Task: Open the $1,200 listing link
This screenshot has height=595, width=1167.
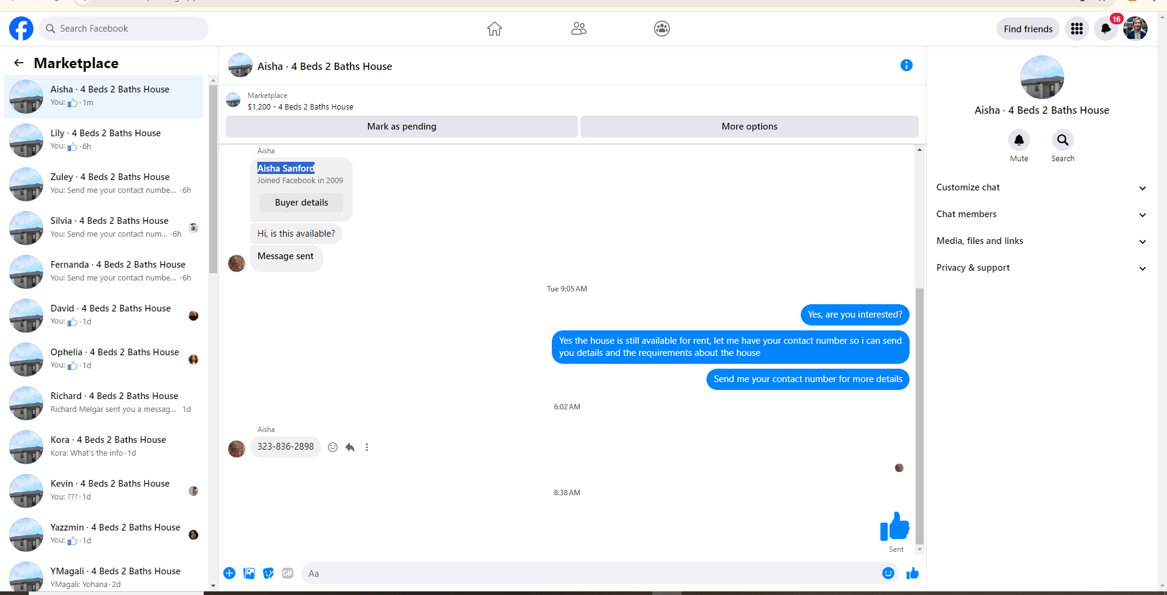Action: [x=301, y=106]
